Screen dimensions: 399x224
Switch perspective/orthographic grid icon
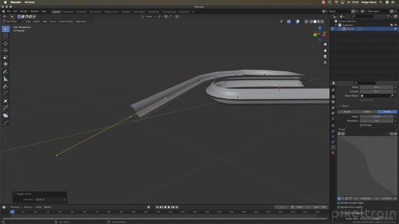pyautogui.click(x=325, y=62)
